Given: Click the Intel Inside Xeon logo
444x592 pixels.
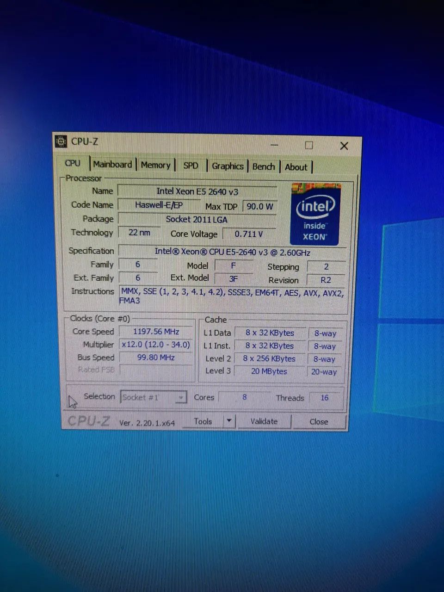Looking at the screenshot, I should [x=315, y=214].
